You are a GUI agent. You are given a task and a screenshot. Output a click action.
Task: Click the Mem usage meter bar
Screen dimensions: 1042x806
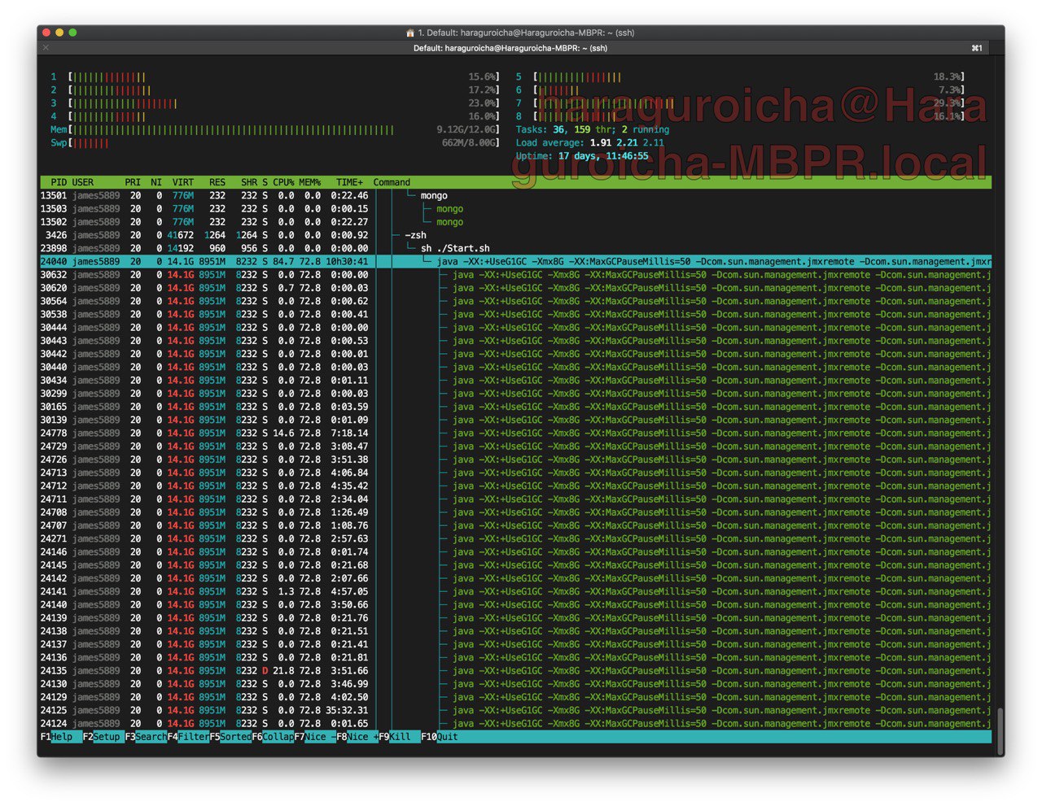(x=275, y=129)
